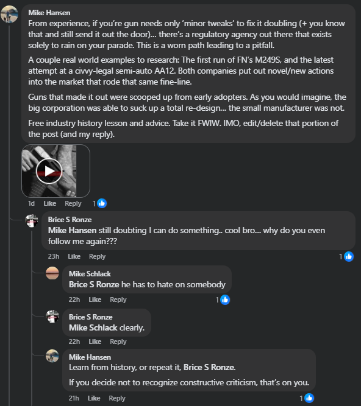Open tagged Mike Hansen mention in Brice's reply
This screenshot has height=406, width=361.
point(72,230)
